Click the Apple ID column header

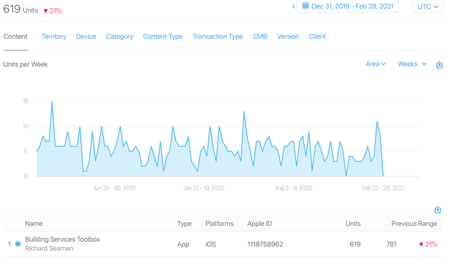260,223
